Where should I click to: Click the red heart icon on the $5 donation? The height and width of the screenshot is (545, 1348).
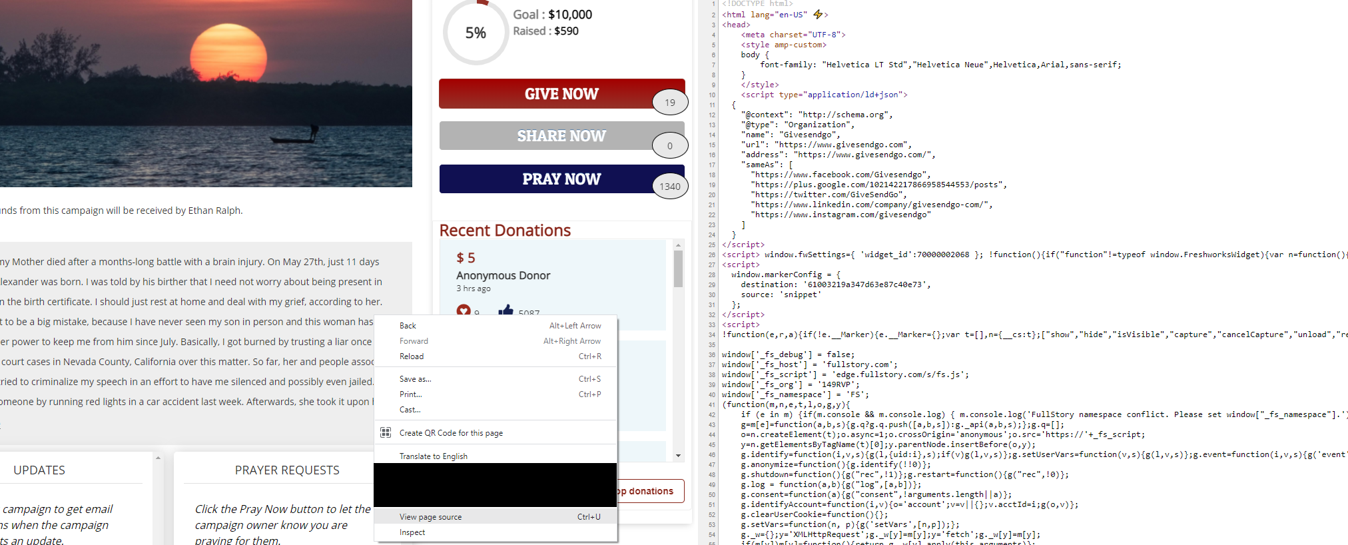pos(464,310)
